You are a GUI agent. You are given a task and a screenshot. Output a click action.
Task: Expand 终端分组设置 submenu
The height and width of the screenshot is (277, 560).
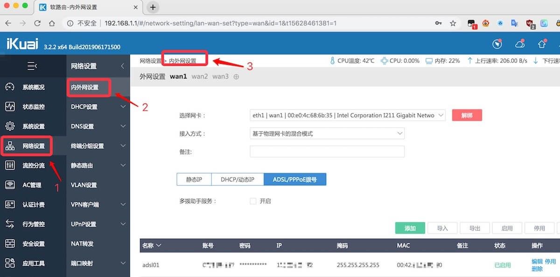click(x=123, y=146)
